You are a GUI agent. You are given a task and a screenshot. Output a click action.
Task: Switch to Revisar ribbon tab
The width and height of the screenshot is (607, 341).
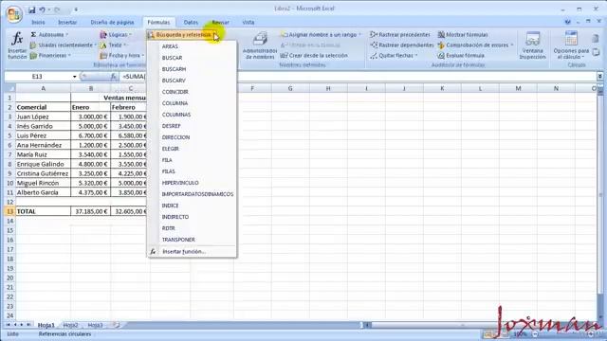[220, 23]
